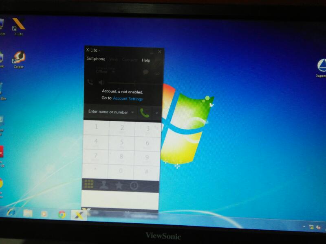The image size is (326, 244).
Task: Open the Zoiper desktop shortcut
Action: 19,58
